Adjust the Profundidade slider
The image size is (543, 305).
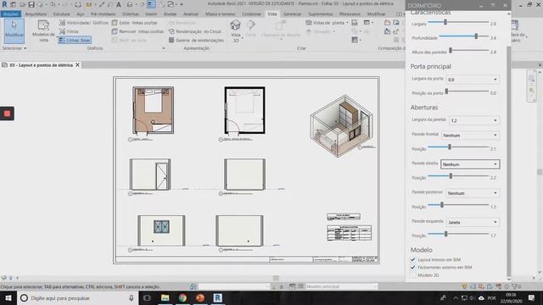tap(464, 36)
